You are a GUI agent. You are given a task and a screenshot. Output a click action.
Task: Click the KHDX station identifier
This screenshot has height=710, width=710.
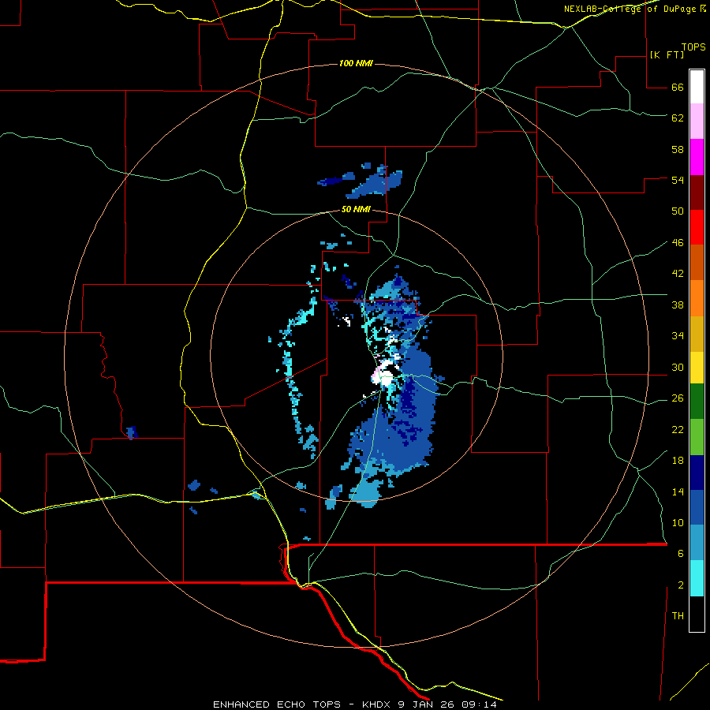pyautogui.click(x=376, y=704)
